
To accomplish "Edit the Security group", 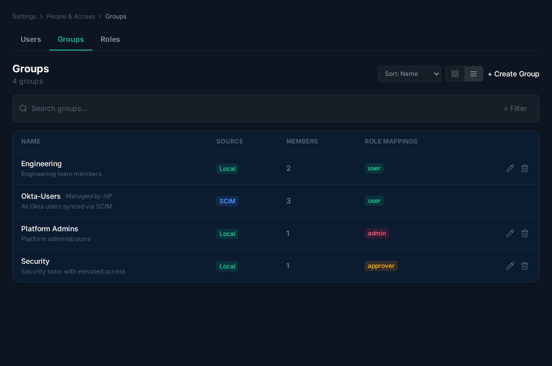I will coord(510,266).
